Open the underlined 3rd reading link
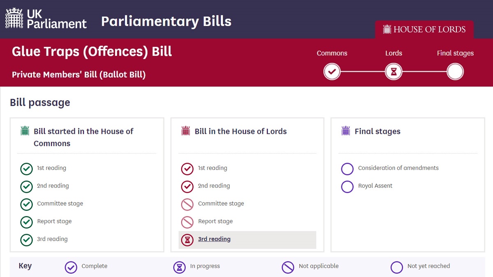The image size is (493, 277). [x=214, y=239]
